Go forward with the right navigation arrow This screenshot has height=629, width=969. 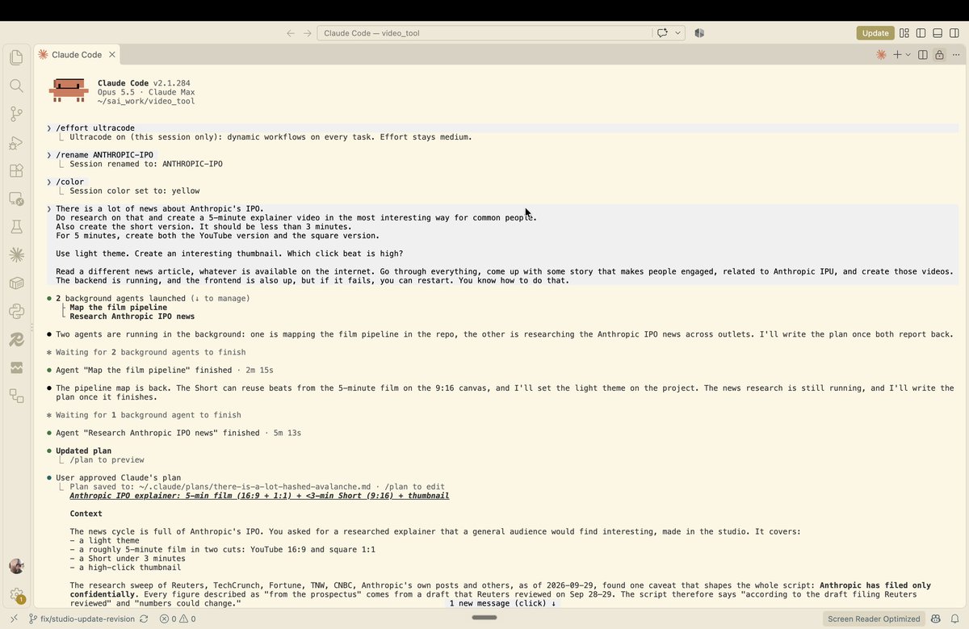307,33
